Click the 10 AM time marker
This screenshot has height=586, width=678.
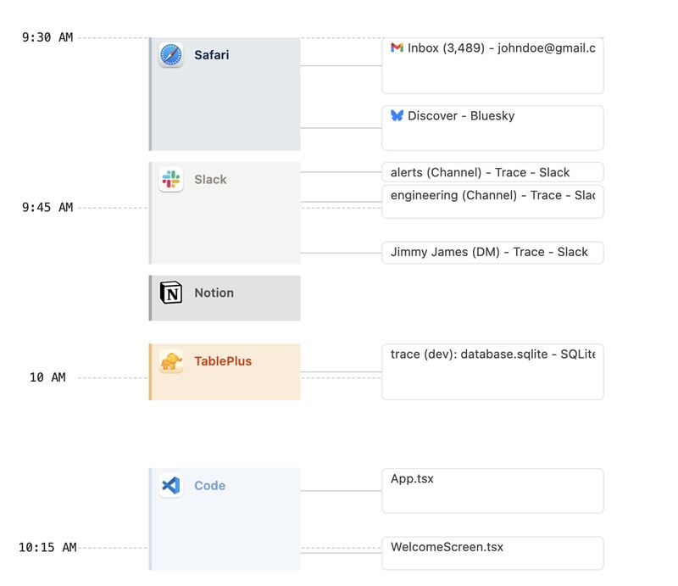(x=47, y=377)
